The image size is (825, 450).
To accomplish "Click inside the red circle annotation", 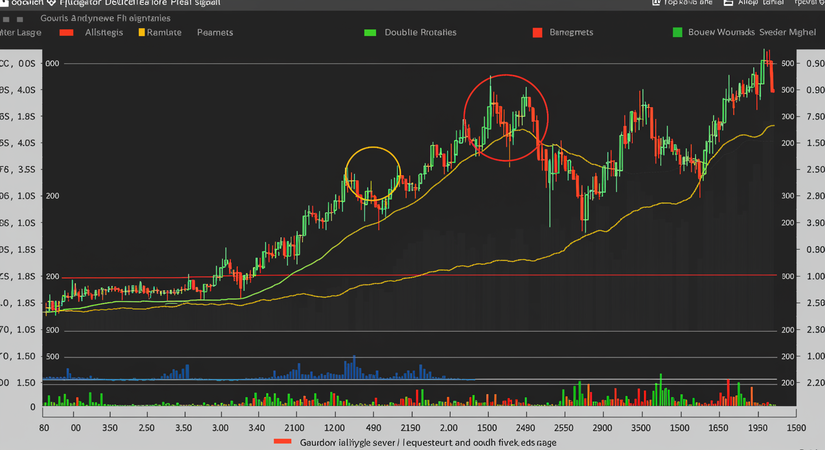I will (506, 117).
